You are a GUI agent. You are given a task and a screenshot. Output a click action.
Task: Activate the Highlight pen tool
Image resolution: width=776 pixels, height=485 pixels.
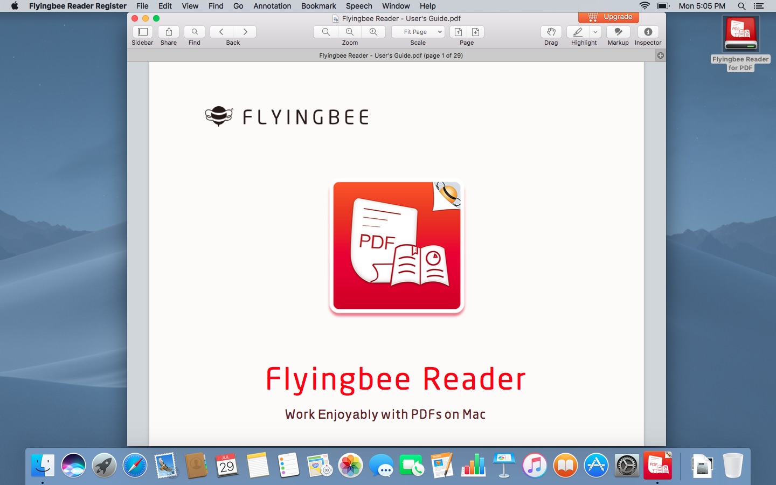click(578, 32)
